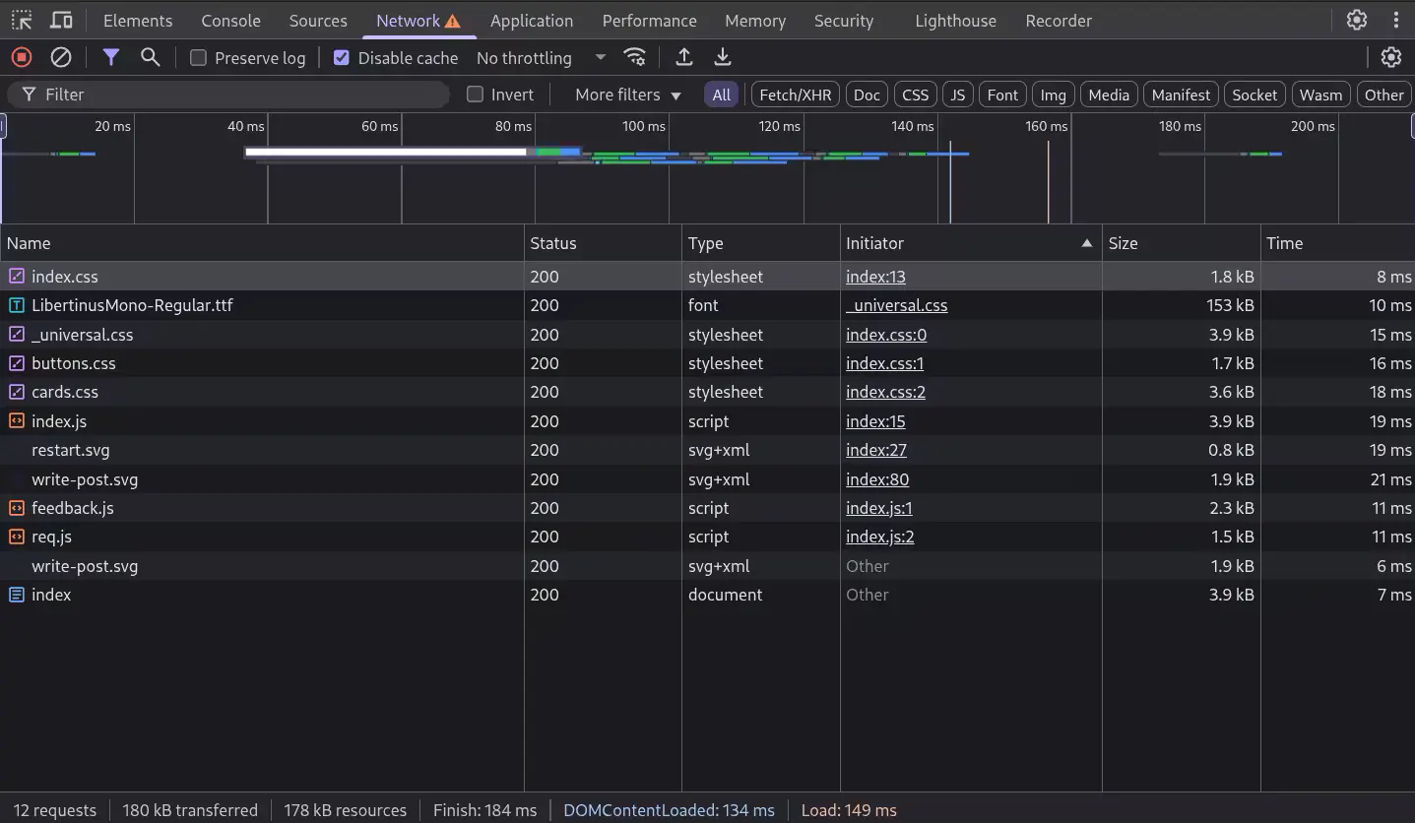Open the No throttling dropdown
This screenshot has height=823, width=1415.
click(x=539, y=58)
